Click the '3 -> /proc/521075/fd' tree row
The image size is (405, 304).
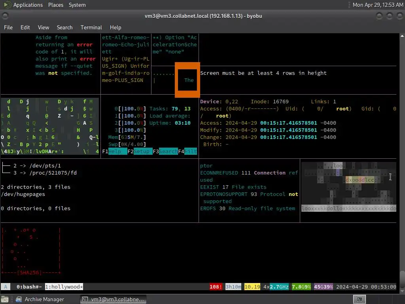point(39,173)
